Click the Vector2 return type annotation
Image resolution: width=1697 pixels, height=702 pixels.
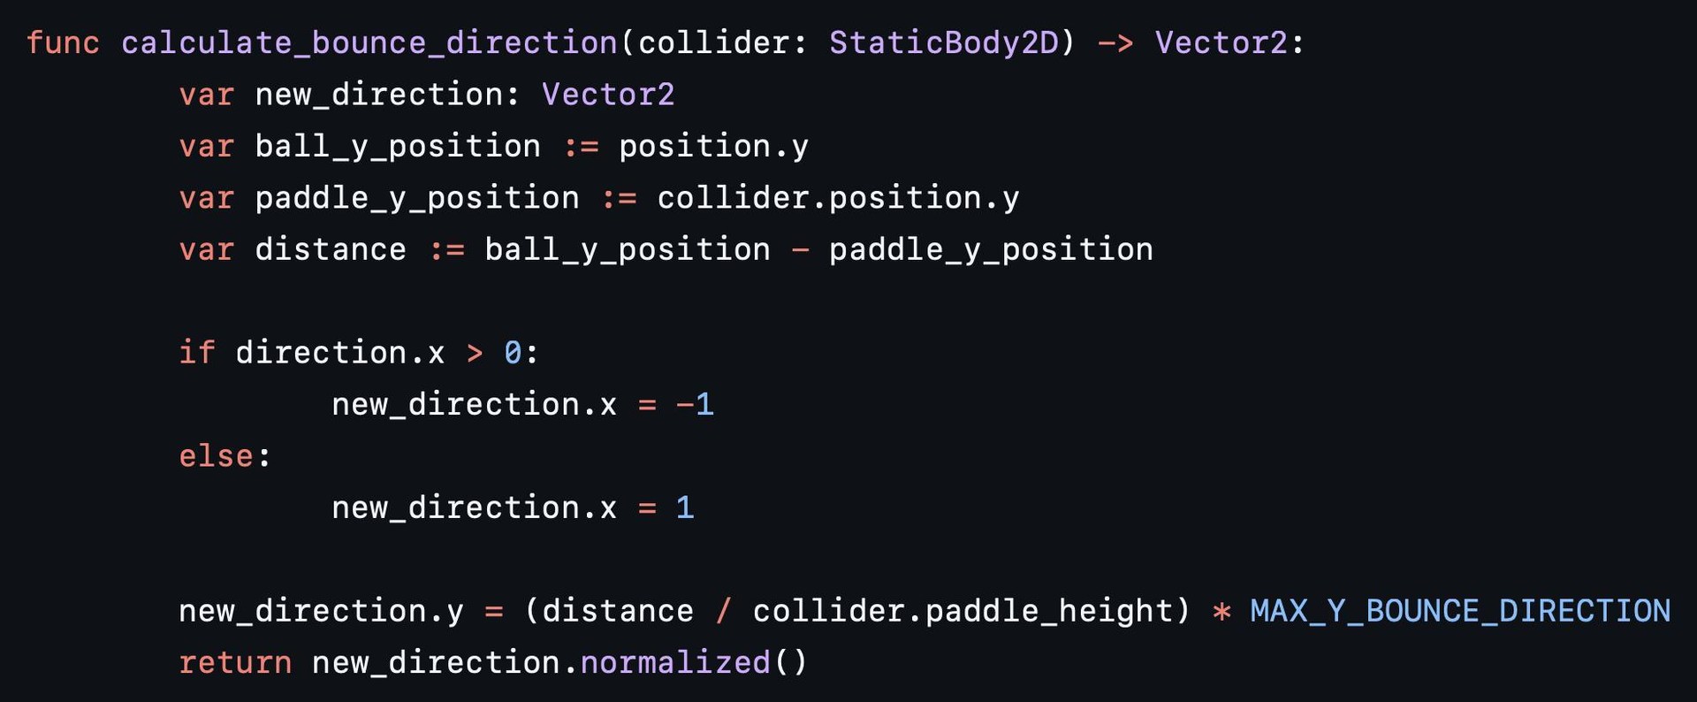(1221, 42)
